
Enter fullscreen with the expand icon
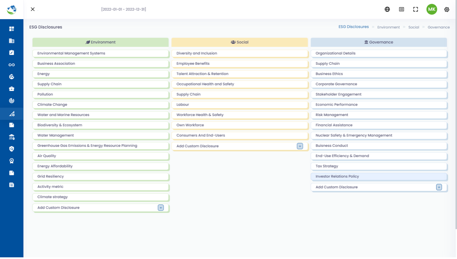point(415,9)
